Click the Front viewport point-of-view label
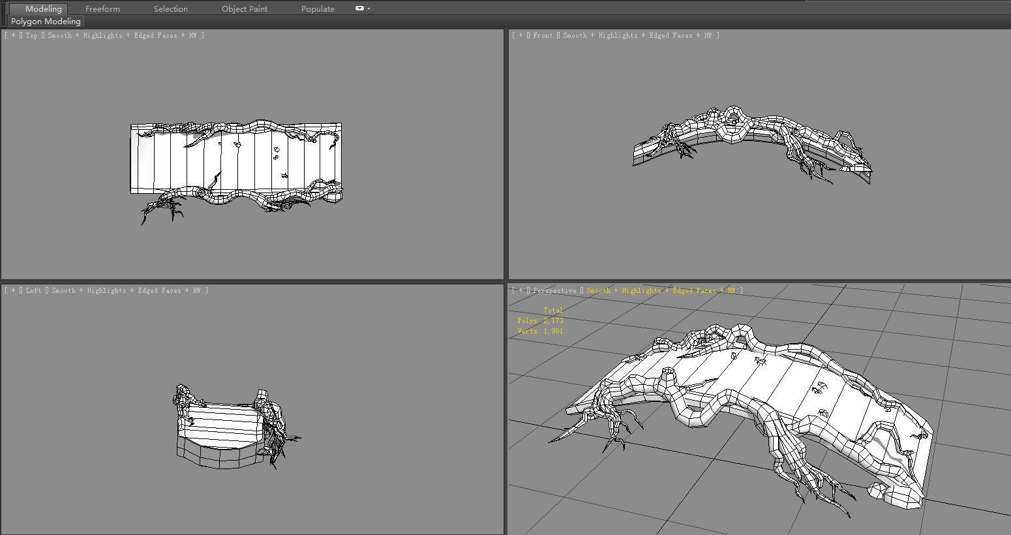The image size is (1011, 535). pos(543,35)
